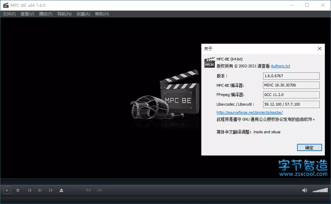Click the GCC 11.2.0 field
This screenshot has height=204, width=331.
tap(291, 95)
